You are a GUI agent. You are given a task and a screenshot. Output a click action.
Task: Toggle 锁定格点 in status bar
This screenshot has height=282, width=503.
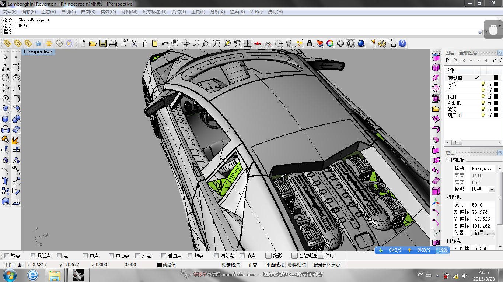tap(231, 265)
